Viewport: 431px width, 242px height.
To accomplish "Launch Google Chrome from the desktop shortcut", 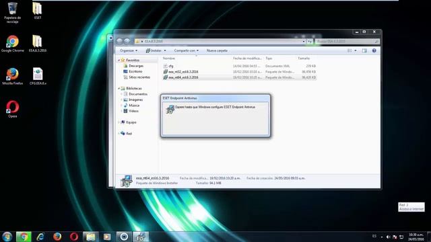I will 12,44.
